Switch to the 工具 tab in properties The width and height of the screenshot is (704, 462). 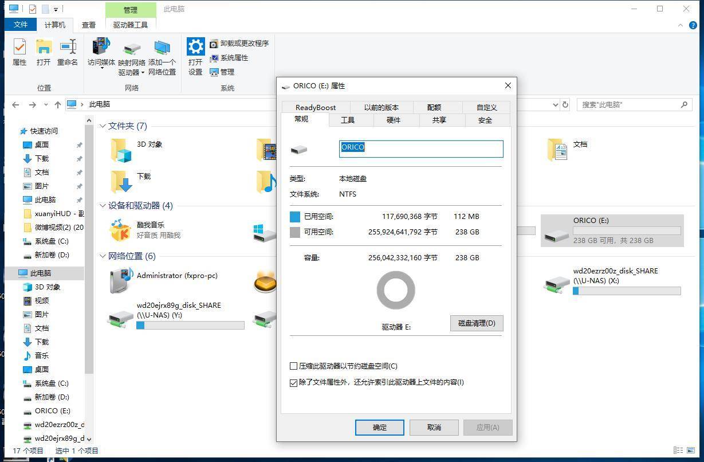(x=348, y=120)
